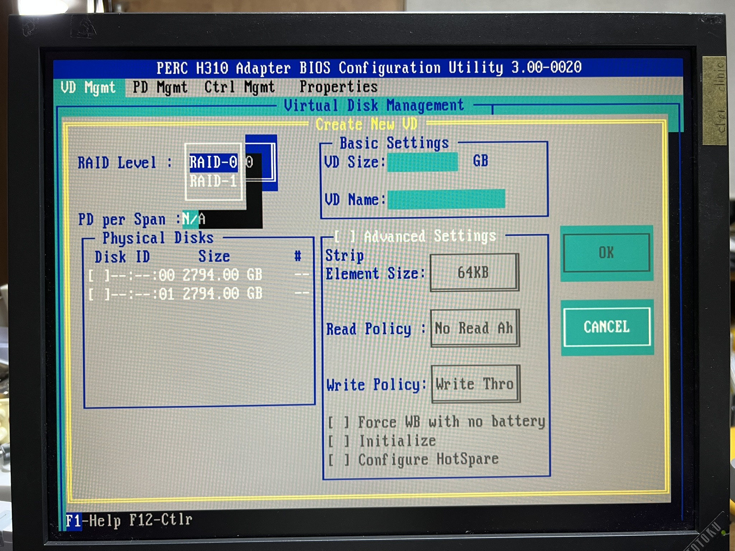The width and height of the screenshot is (735, 551).
Task: Choose RAID-1 in the RAID Level list
Action: [x=214, y=181]
